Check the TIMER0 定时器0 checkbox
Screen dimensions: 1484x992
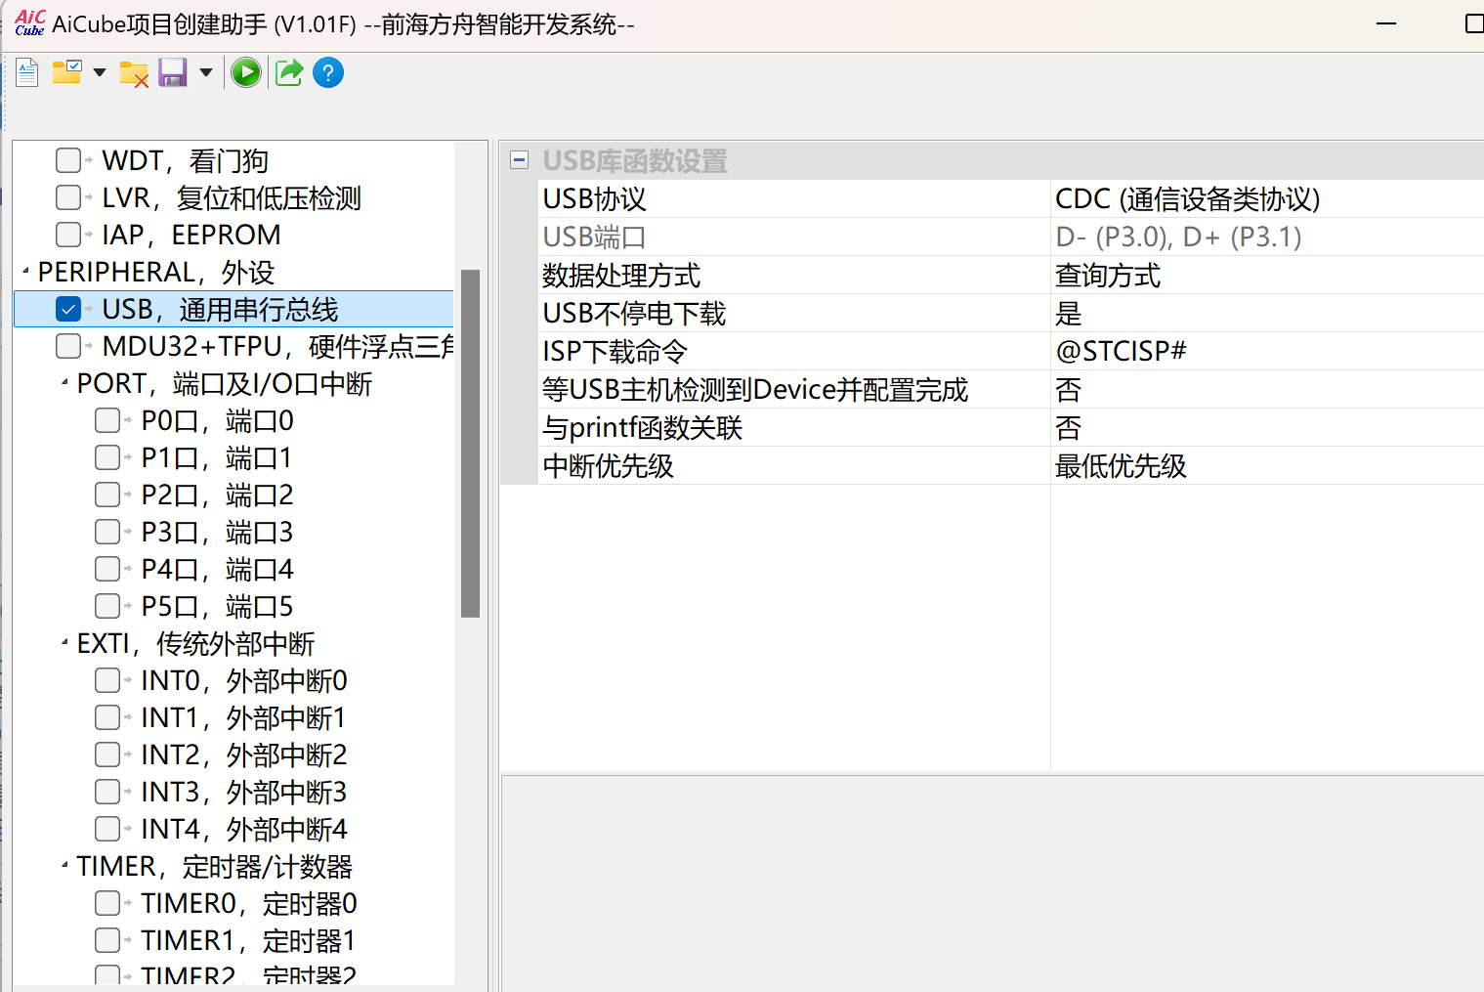click(x=106, y=902)
